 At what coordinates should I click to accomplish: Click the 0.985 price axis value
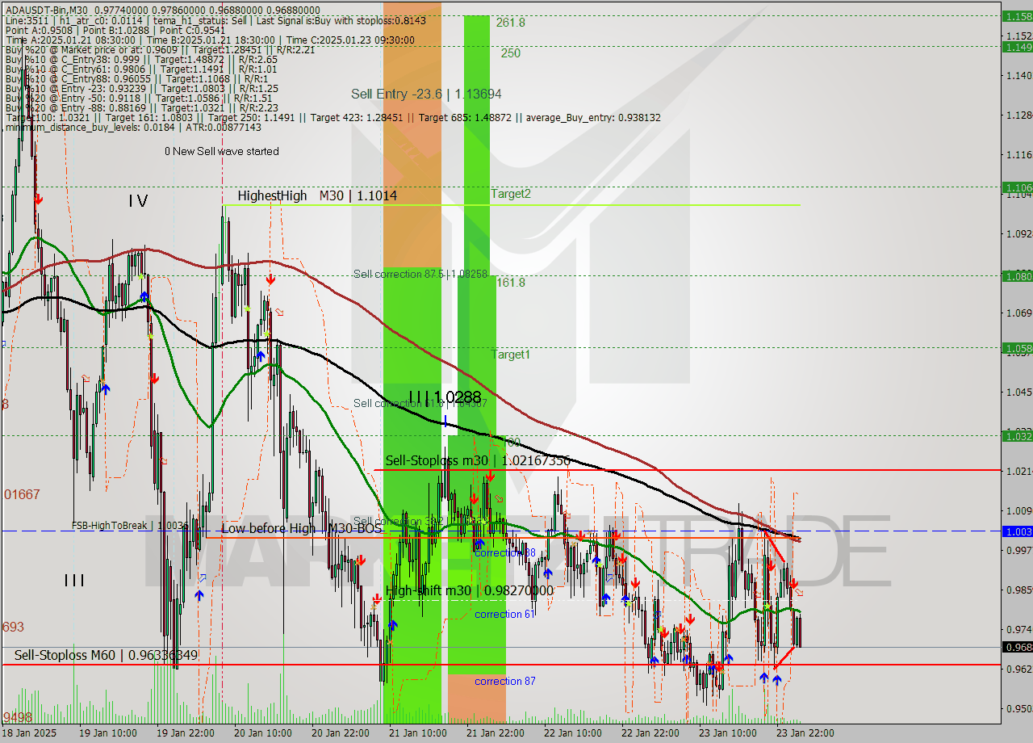pos(1019,590)
